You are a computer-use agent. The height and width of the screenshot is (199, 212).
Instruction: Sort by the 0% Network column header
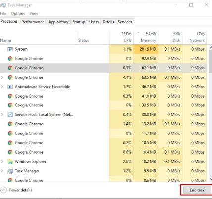pos(194,37)
